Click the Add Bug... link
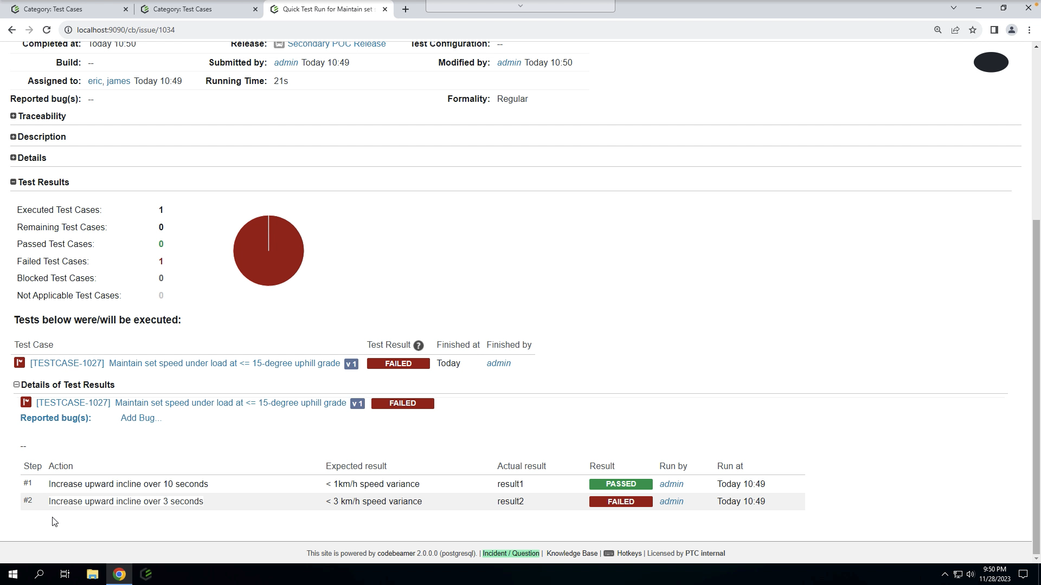The image size is (1041, 585). 141,418
